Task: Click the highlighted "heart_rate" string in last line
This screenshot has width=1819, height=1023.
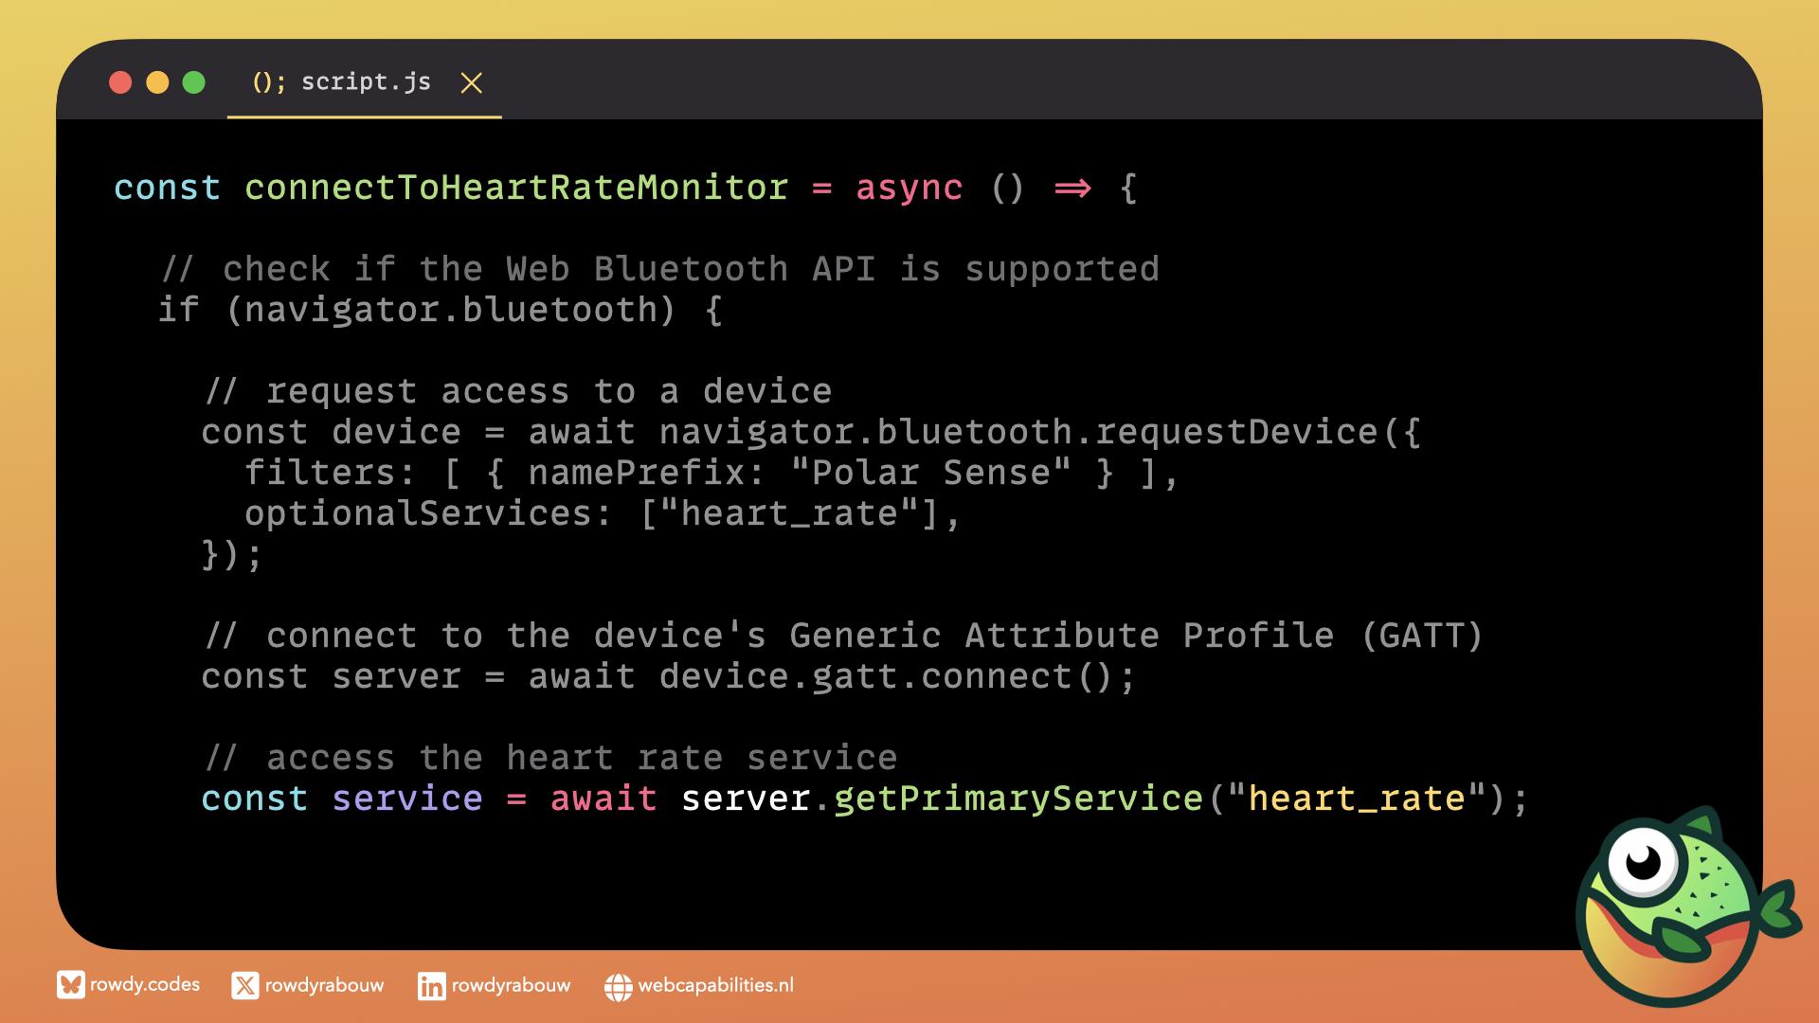Action: [1356, 799]
